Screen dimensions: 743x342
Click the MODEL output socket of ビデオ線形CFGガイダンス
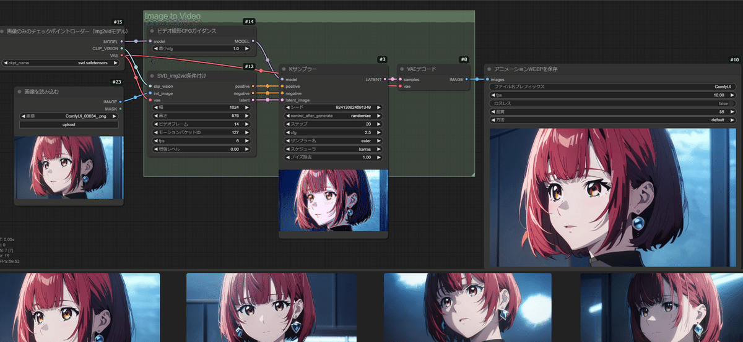click(254, 41)
